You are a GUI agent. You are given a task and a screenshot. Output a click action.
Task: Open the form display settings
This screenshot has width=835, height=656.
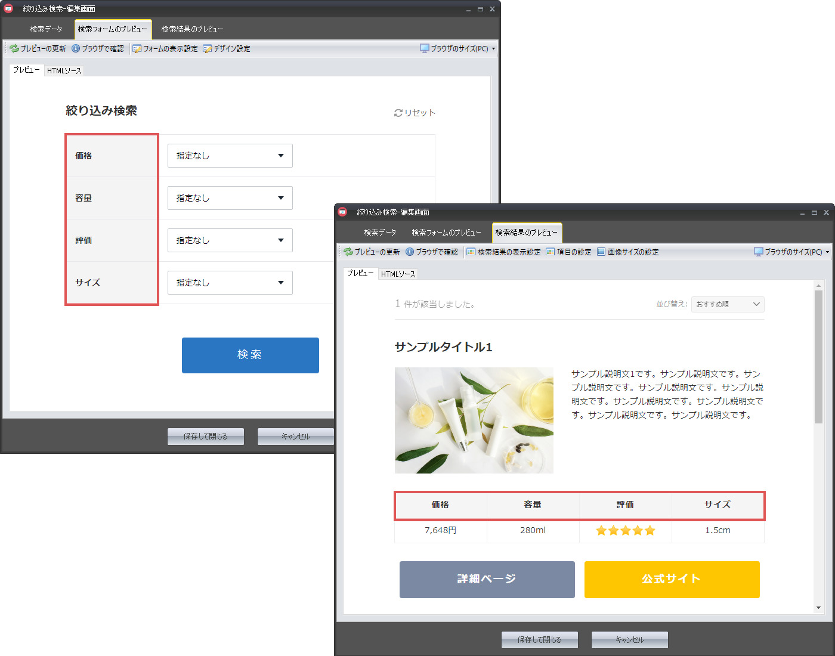click(165, 49)
